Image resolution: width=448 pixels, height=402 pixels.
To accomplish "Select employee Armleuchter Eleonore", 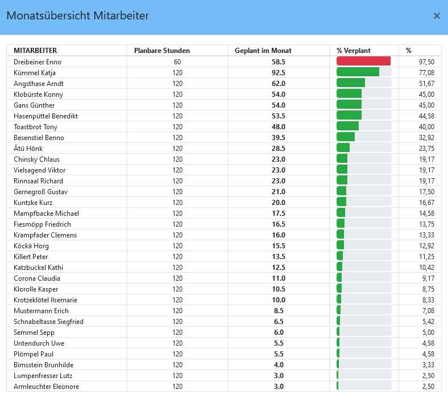I will tap(46, 387).
